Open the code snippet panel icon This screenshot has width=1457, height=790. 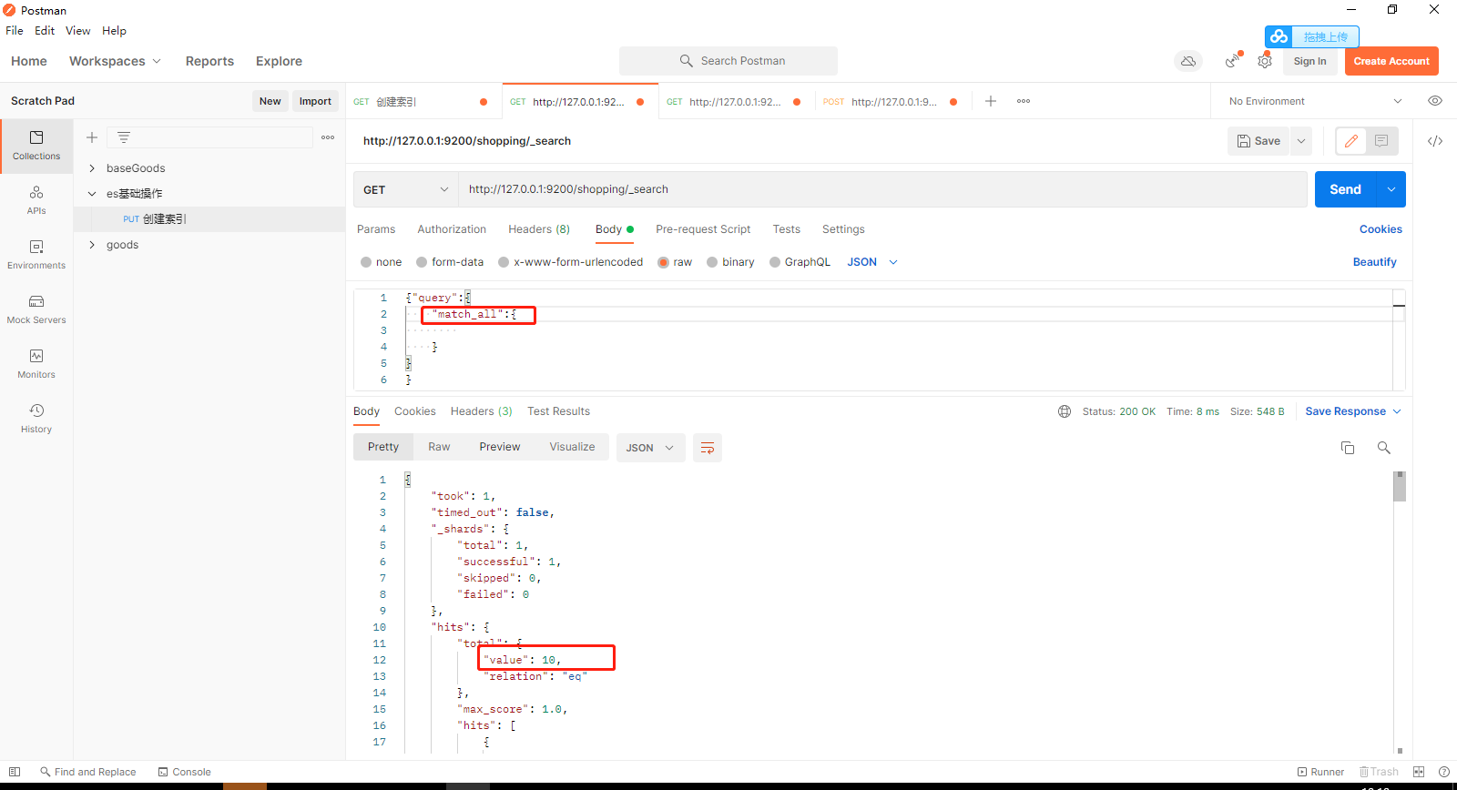(1435, 141)
